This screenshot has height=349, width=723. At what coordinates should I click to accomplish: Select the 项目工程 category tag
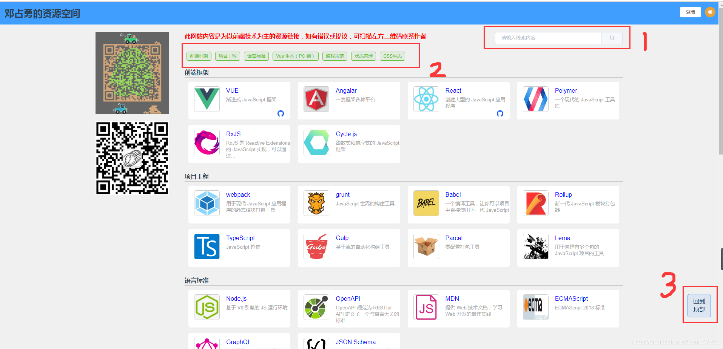coord(228,56)
